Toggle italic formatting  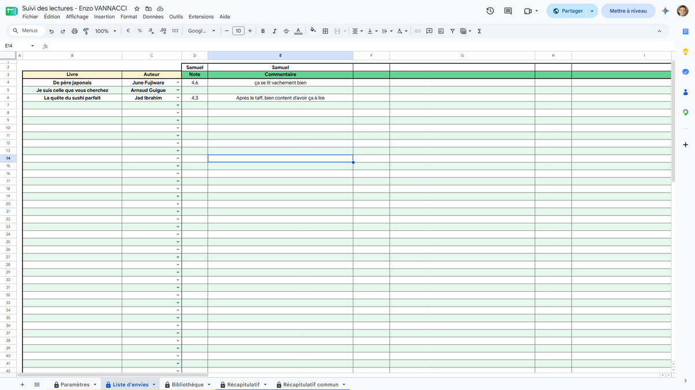pos(275,31)
